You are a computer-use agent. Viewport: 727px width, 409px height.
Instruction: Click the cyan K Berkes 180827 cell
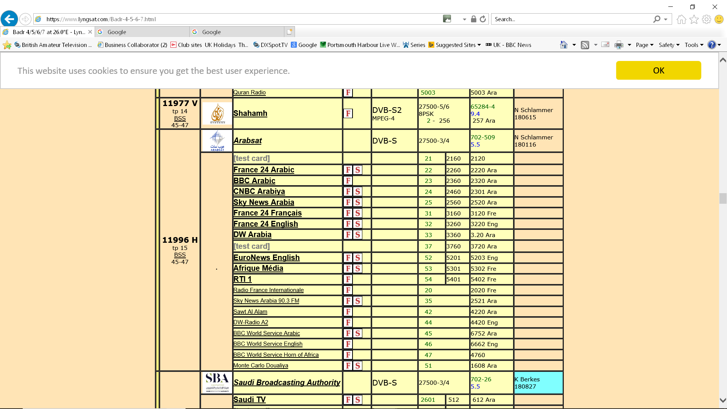click(538, 383)
